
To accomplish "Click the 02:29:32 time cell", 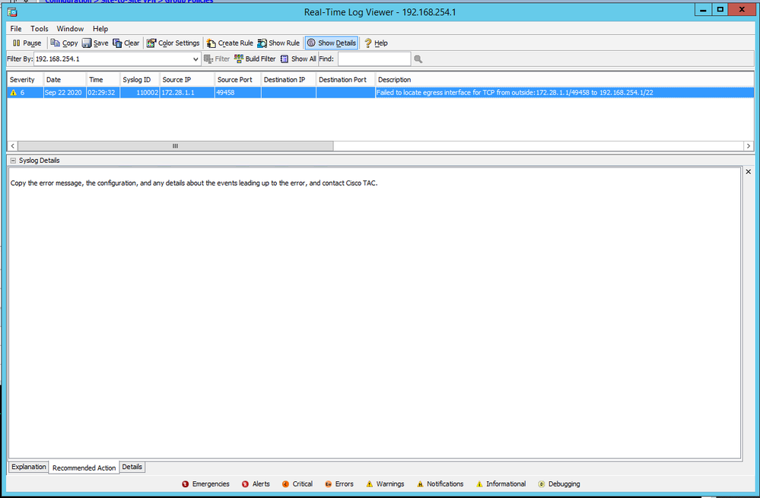I will tap(103, 92).
